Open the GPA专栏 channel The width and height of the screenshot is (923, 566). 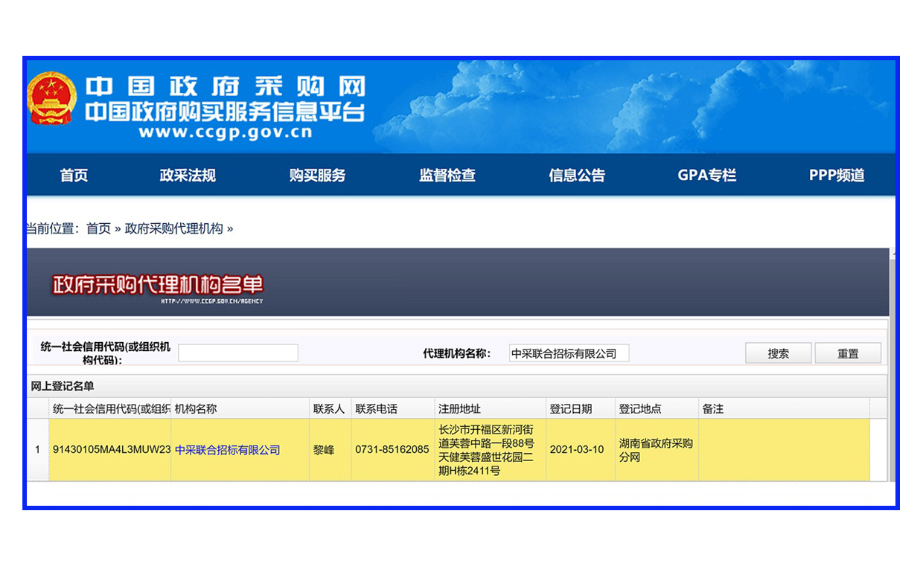pyautogui.click(x=706, y=175)
